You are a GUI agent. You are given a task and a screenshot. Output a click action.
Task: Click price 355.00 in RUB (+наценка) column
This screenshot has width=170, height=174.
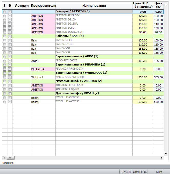pos(143,77)
